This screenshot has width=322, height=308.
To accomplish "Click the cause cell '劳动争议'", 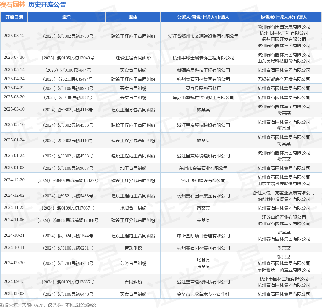I will (x=133, y=248).
